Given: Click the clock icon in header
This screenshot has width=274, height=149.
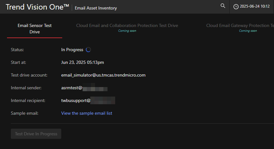Looking at the screenshot, I should click(x=236, y=6).
